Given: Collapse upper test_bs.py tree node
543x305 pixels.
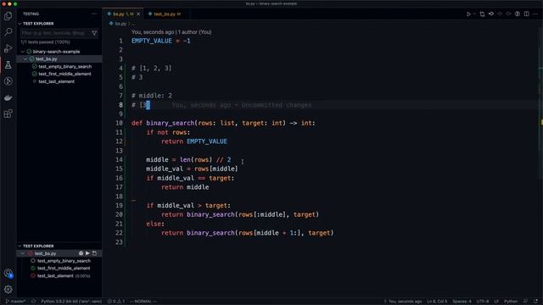Looking at the screenshot, I should [25, 59].
